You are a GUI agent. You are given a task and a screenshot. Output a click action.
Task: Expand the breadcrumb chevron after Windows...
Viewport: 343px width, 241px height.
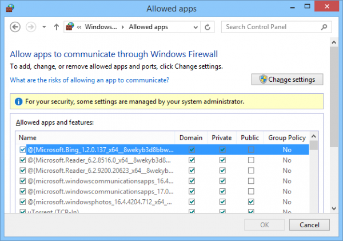[123, 27]
